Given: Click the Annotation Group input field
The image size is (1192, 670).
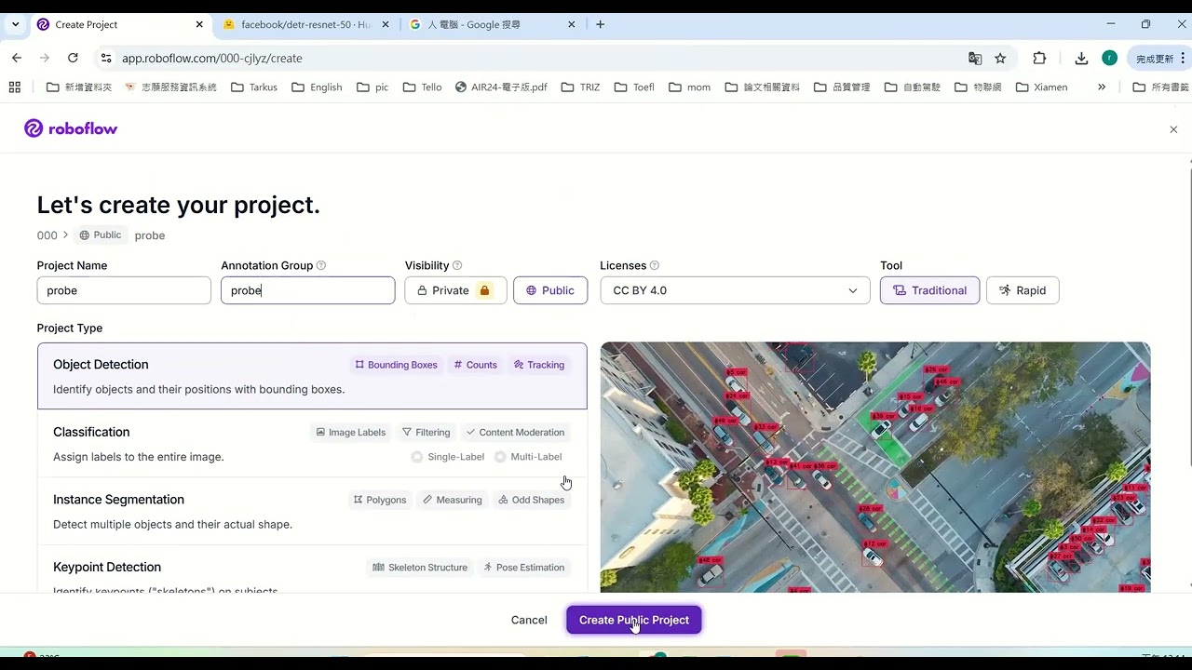Looking at the screenshot, I should pyautogui.click(x=308, y=290).
